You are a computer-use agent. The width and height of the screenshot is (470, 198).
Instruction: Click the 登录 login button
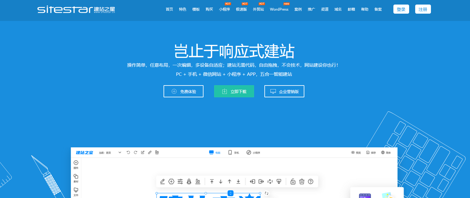point(401,9)
